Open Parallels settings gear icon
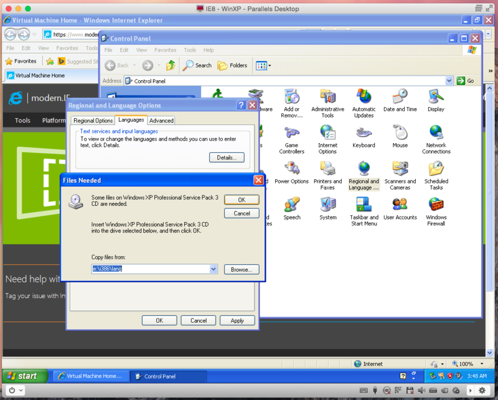Viewport: 498px width, 400px height. (x=482, y=391)
